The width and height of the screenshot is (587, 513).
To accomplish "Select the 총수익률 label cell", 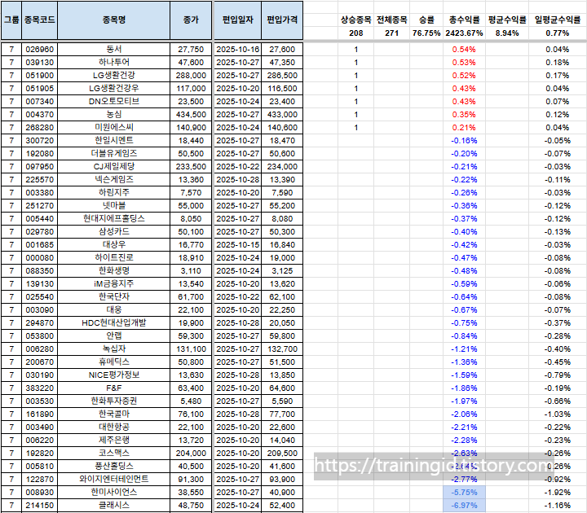I will click(x=464, y=20).
